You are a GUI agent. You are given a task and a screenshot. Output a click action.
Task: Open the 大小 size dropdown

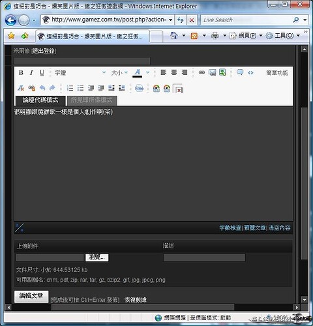[119, 72]
